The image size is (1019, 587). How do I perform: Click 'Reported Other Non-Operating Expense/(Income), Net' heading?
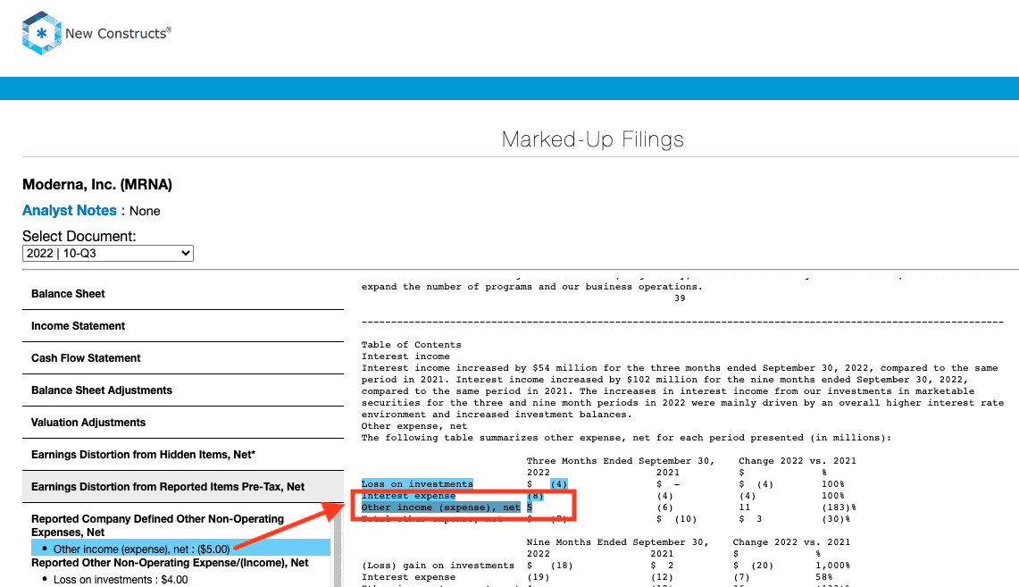170,563
